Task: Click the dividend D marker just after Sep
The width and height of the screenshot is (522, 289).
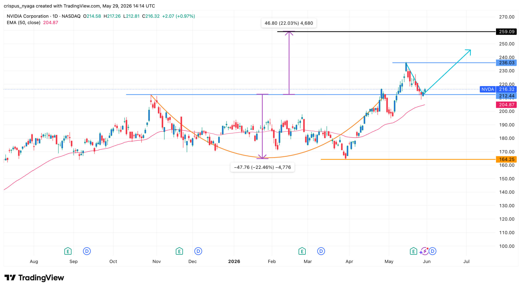Action: pyautogui.click(x=87, y=251)
